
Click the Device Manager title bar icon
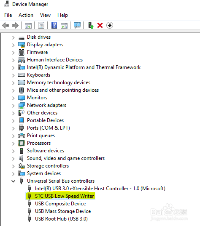click(6, 4)
